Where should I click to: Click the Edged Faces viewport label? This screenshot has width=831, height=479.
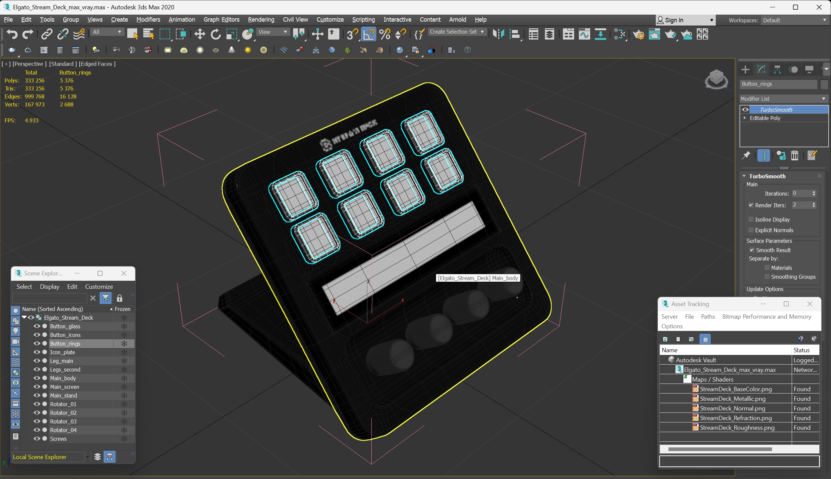tap(97, 64)
